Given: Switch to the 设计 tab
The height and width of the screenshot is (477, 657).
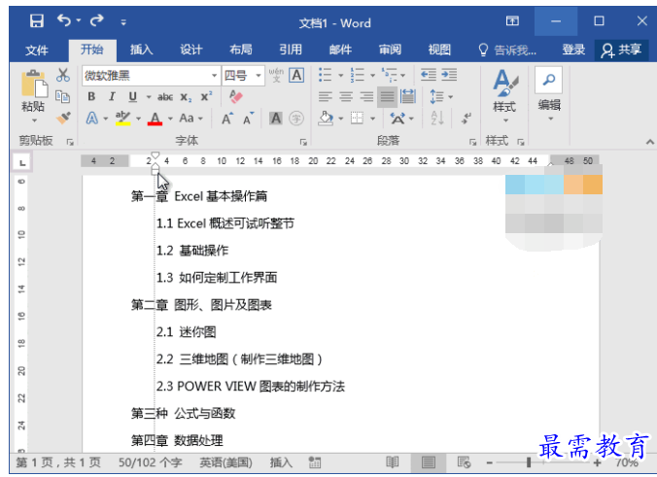Looking at the screenshot, I should (191, 50).
